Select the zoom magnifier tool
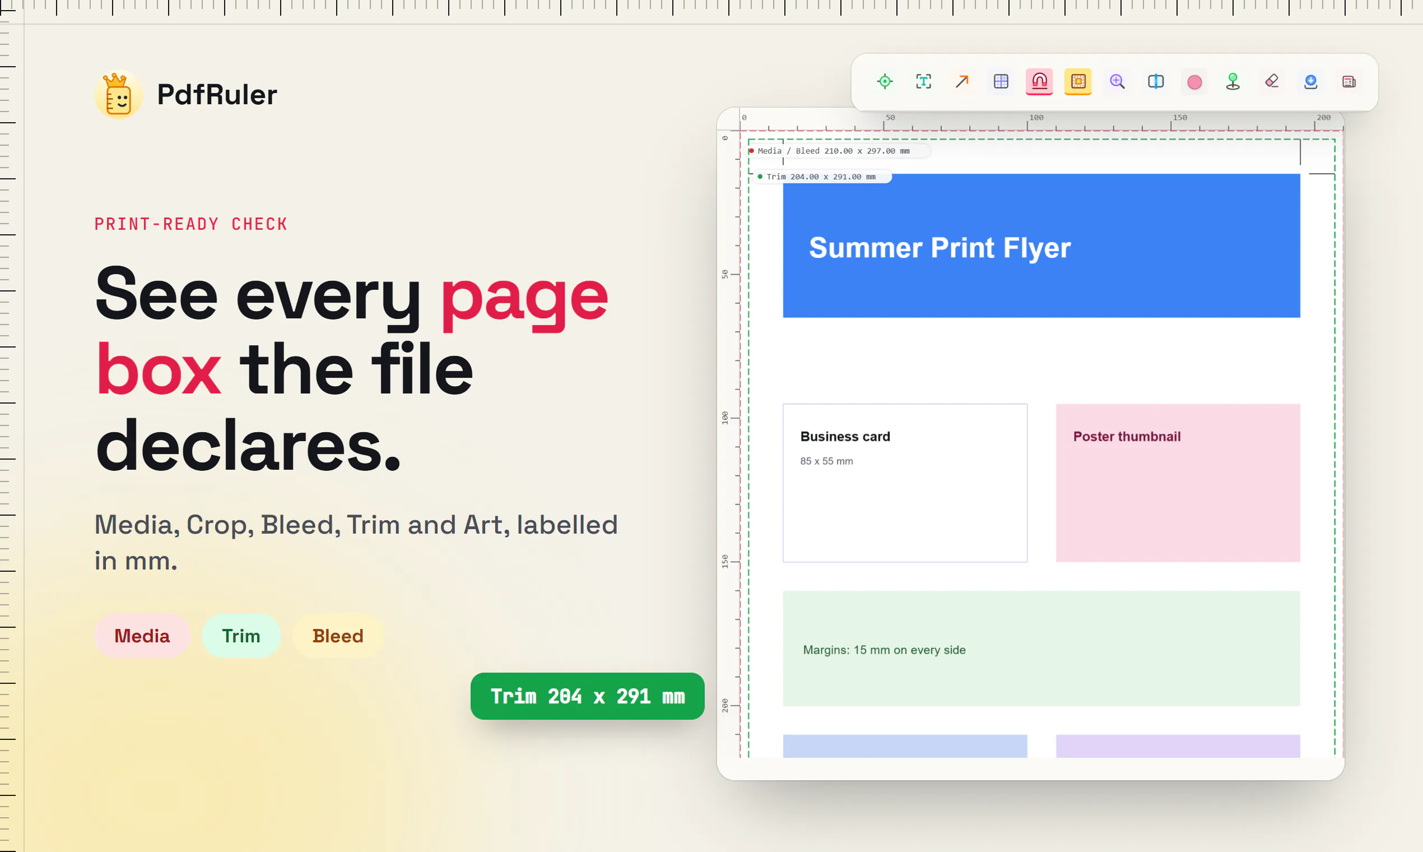The width and height of the screenshot is (1423, 852). pos(1117,81)
